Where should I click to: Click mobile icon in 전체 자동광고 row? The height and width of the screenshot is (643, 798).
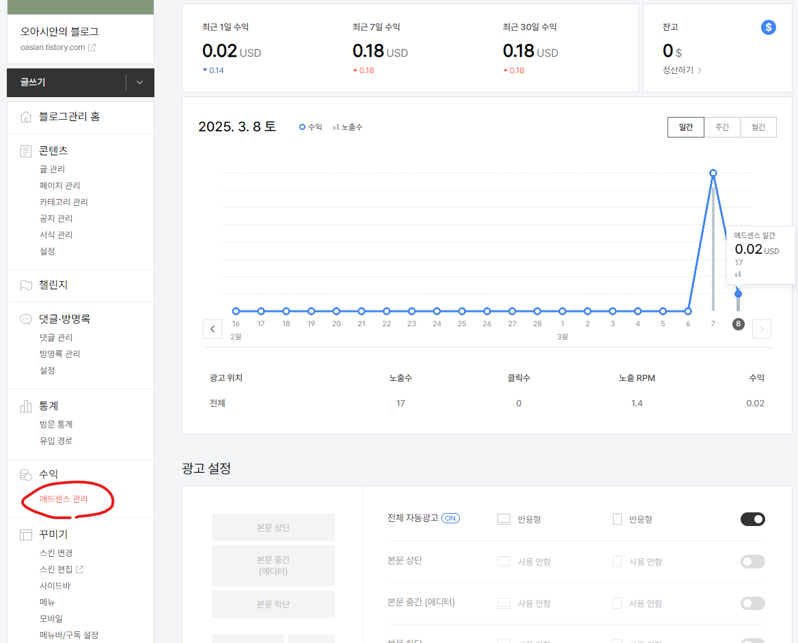pyautogui.click(x=617, y=519)
